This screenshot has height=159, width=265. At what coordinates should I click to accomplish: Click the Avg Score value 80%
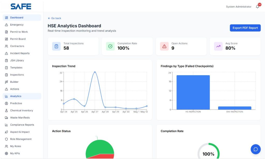230,48
